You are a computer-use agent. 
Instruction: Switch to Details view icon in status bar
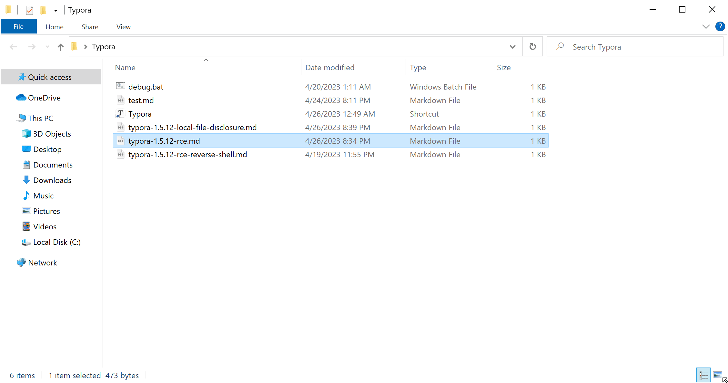[703, 375]
